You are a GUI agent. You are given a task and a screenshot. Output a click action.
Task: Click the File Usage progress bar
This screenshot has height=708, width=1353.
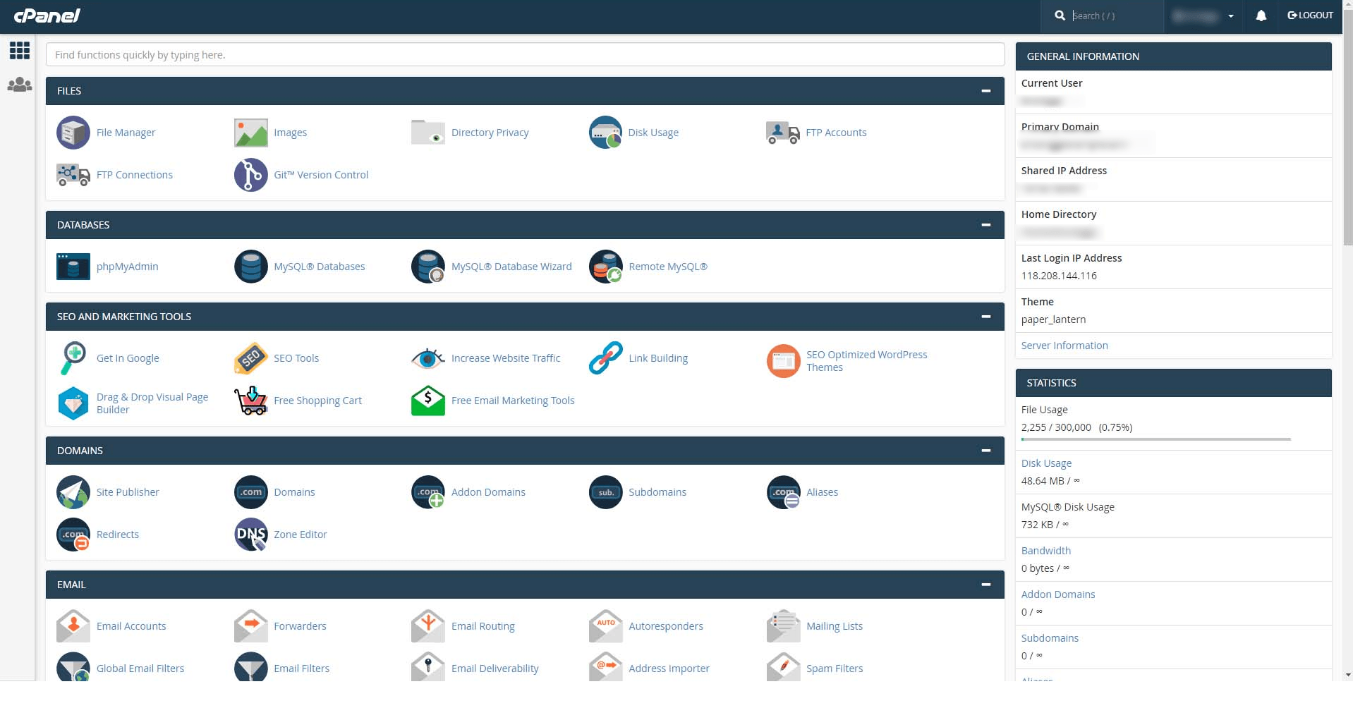click(1156, 439)
